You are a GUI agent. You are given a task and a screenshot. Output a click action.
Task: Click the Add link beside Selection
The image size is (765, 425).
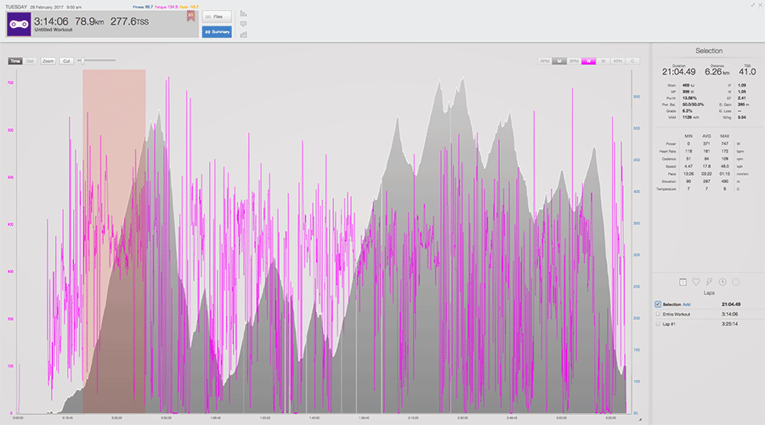687,305
